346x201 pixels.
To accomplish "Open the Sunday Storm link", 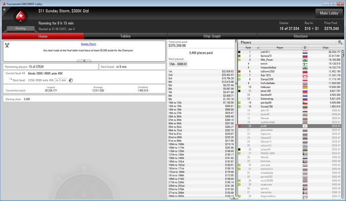I will click(x=88, y=44).
